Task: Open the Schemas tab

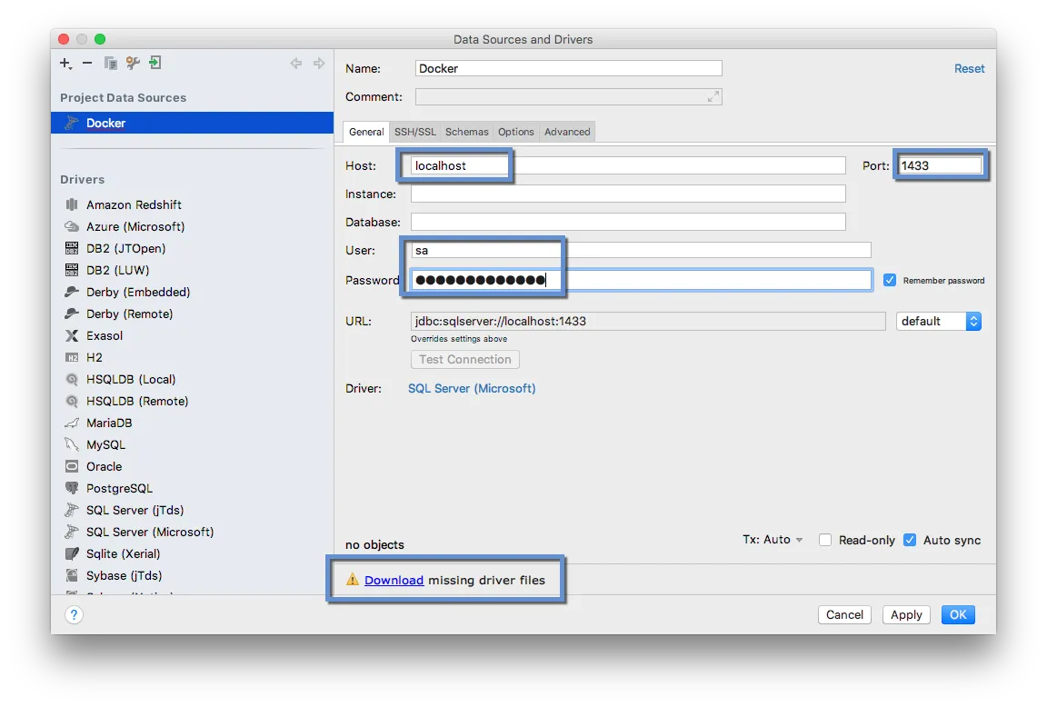Action: [467, 132]
